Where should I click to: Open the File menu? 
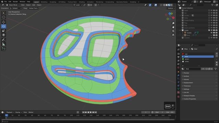(5, 2)
